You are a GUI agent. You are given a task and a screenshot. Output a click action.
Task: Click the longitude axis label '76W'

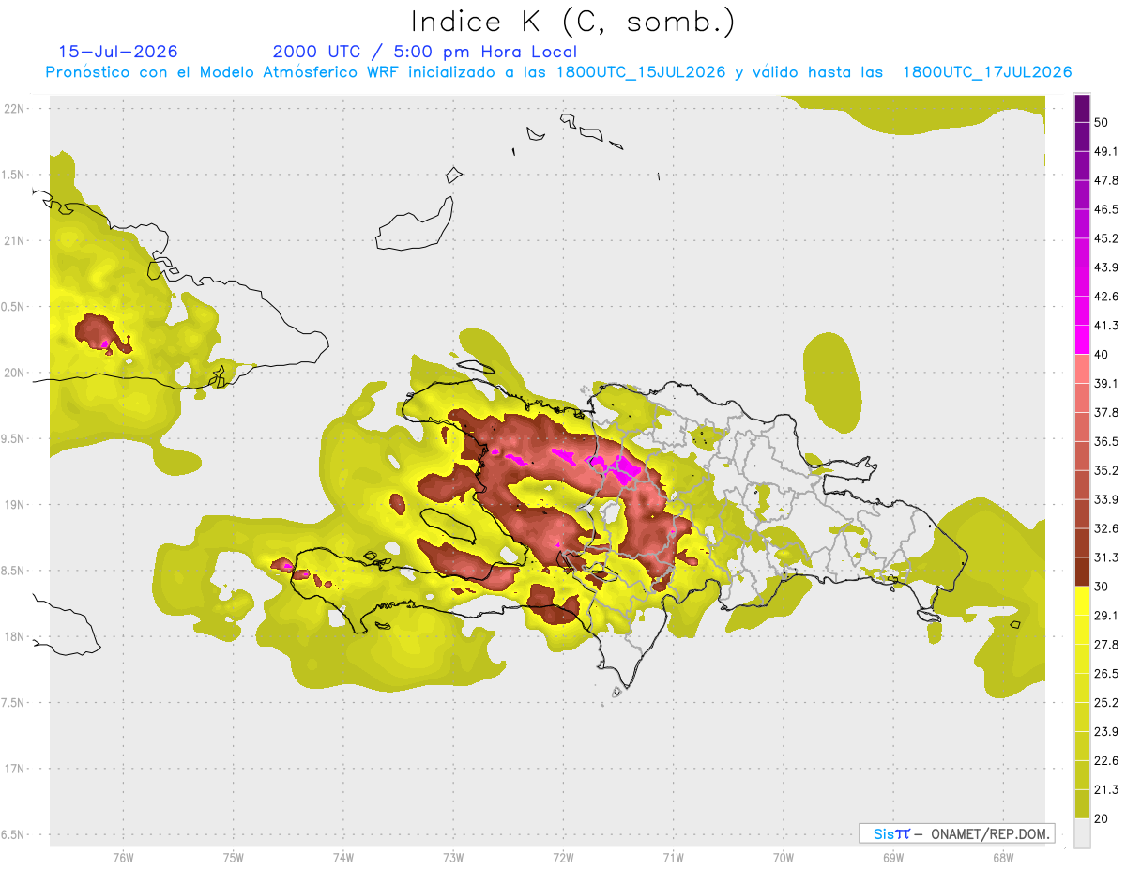click(x=123, y=858)
